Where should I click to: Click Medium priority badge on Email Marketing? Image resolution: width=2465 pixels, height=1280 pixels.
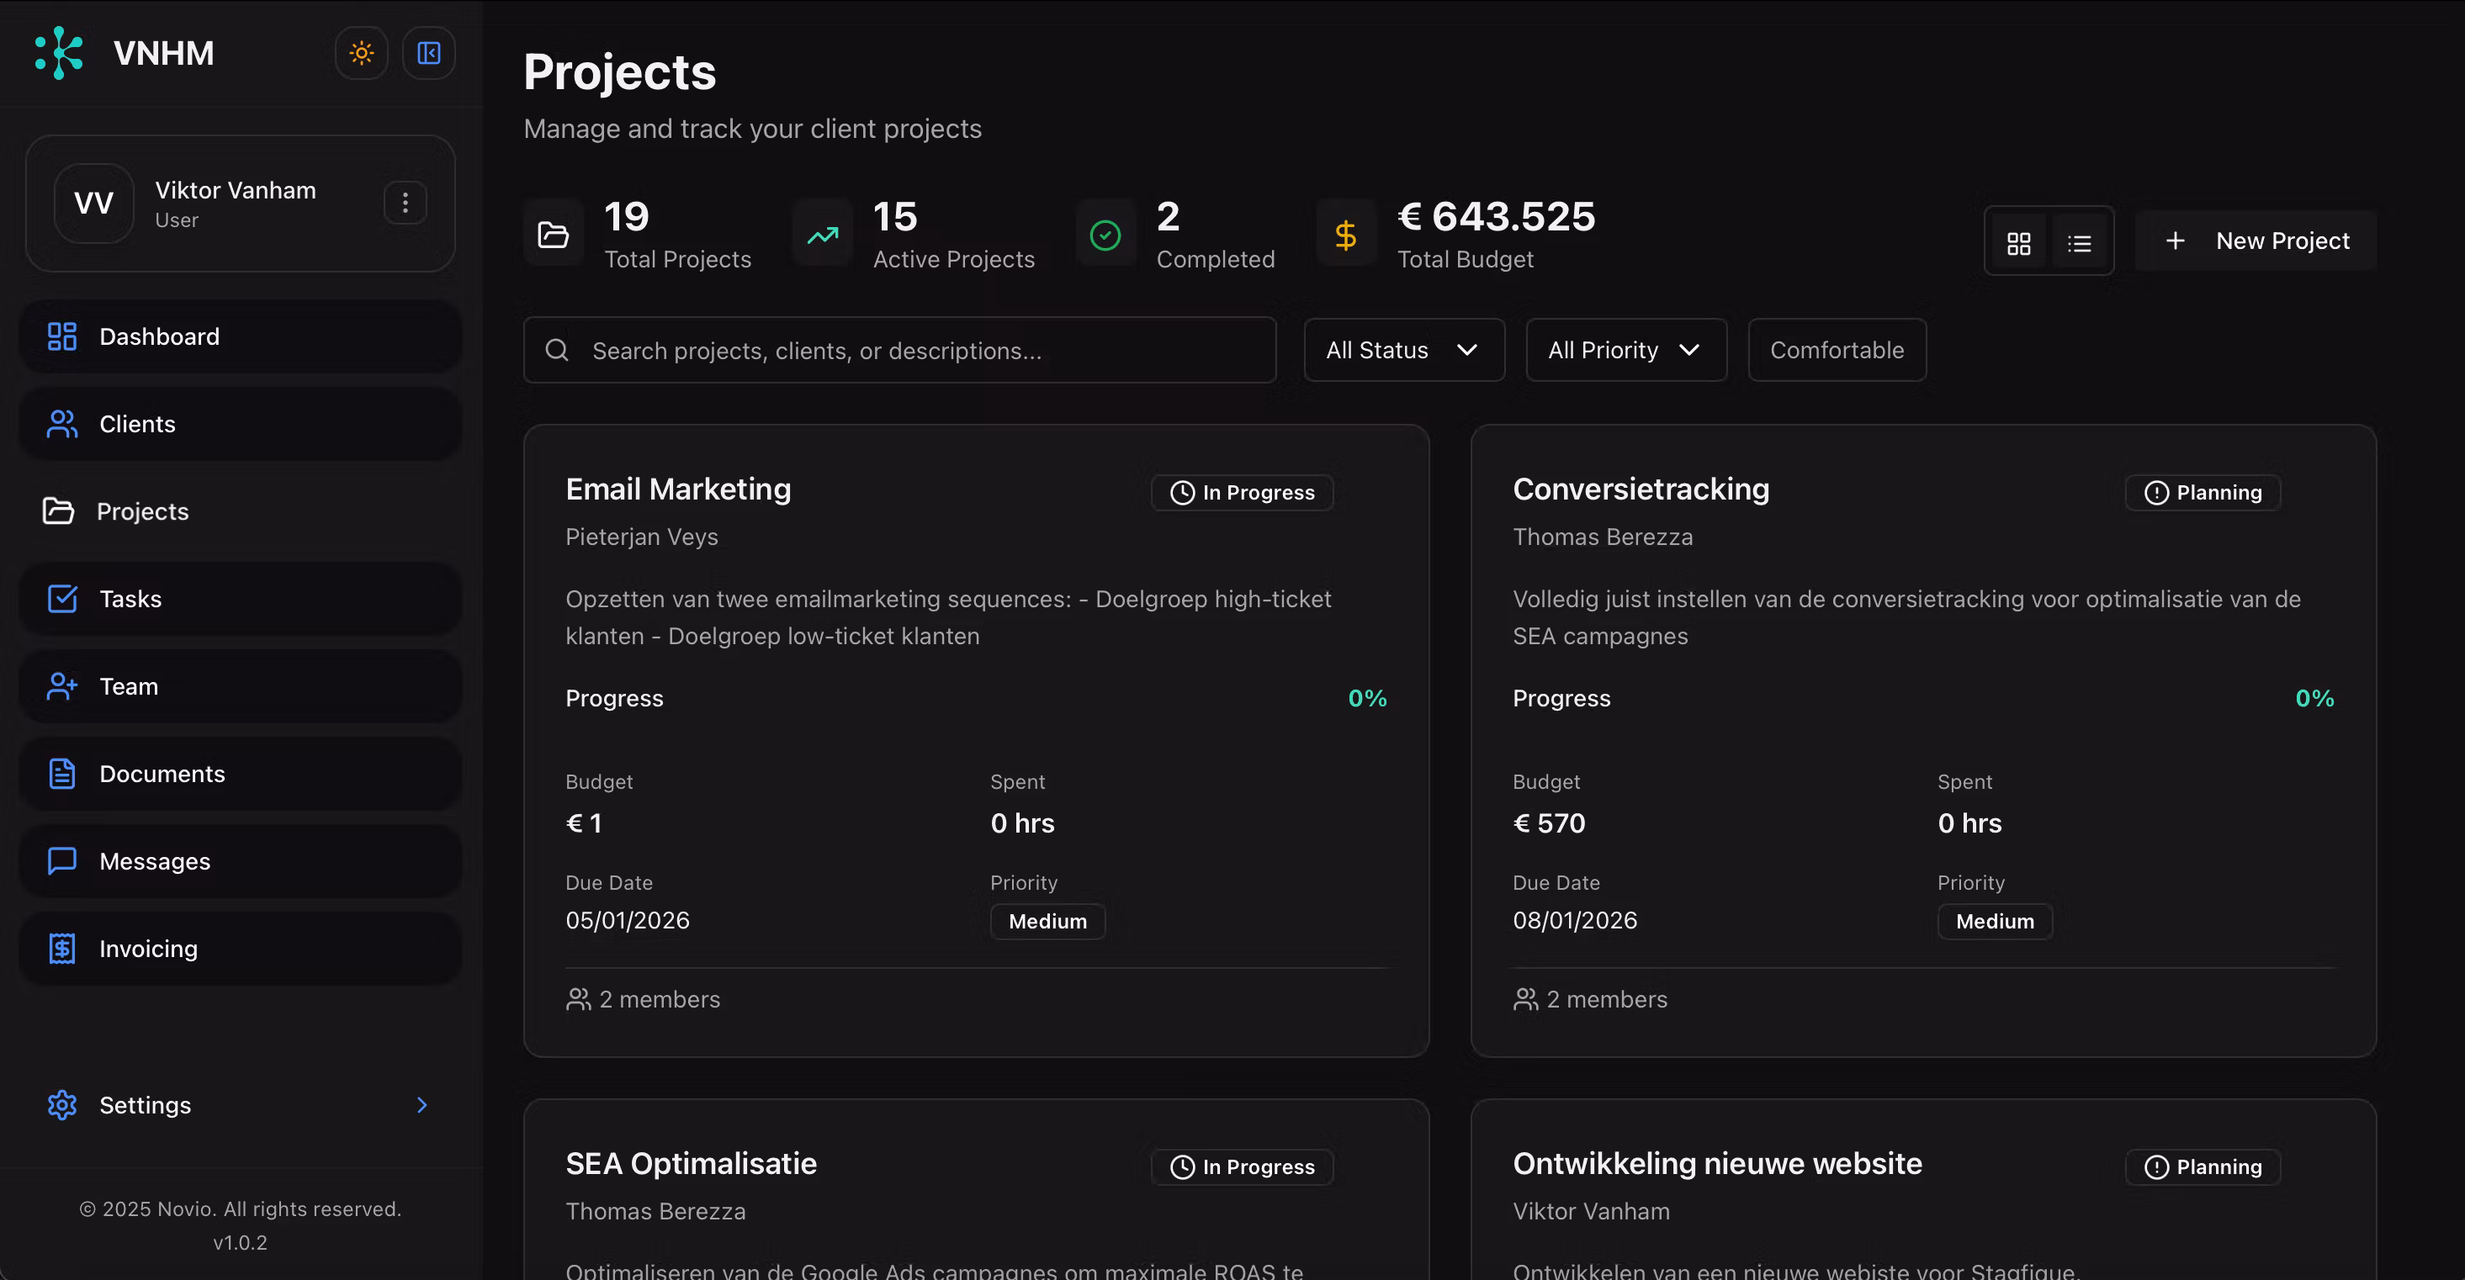[1047, 921]
